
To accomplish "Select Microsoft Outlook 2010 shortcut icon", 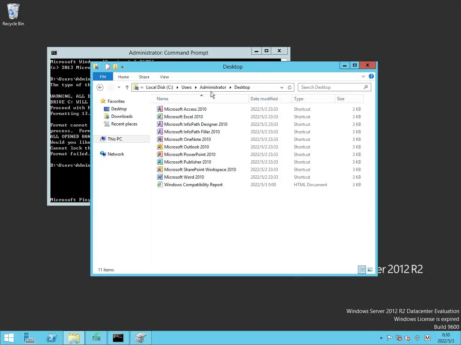I will tap(160, 147).
